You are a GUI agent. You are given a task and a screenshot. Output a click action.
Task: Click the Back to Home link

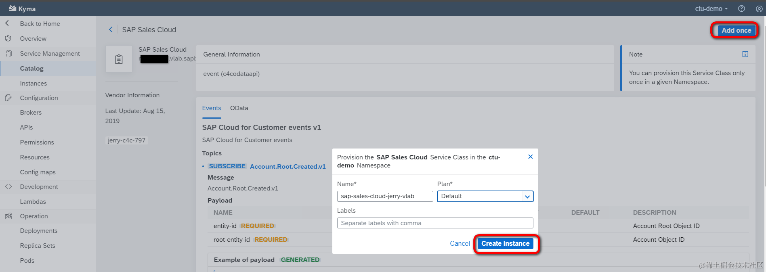[x=40, y=23]
